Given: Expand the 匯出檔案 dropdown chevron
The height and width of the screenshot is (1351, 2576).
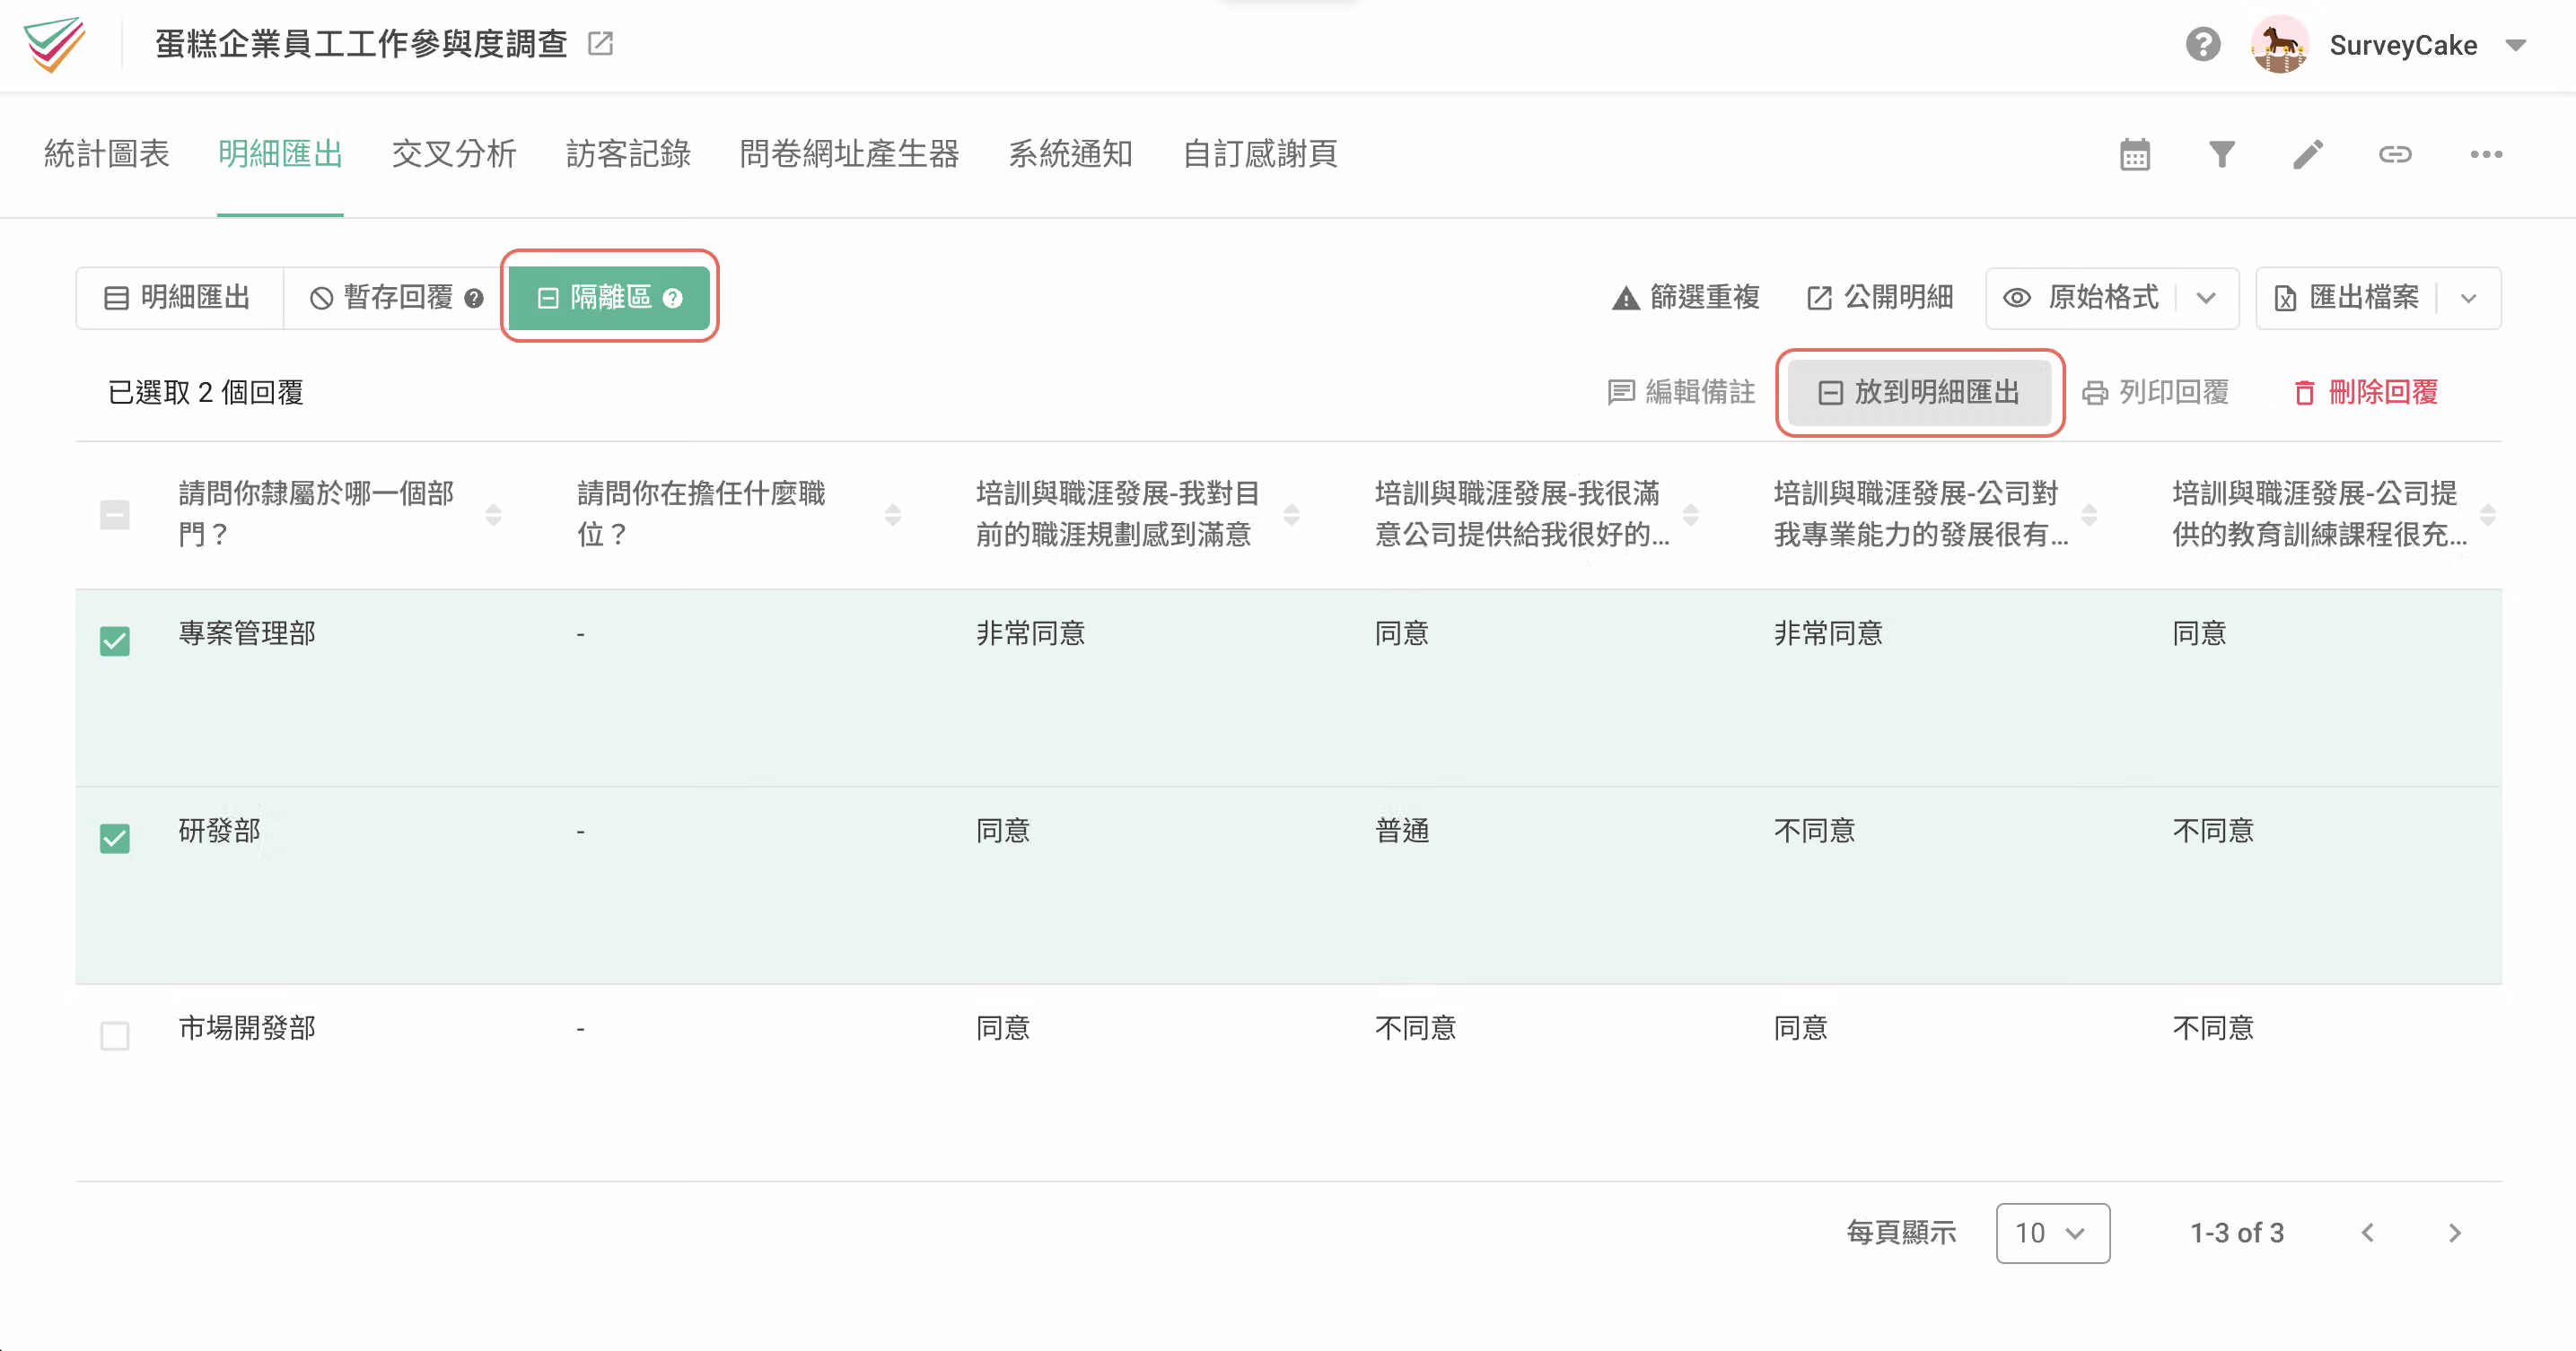Looking at the screenshot, I should pos(2468,298).
